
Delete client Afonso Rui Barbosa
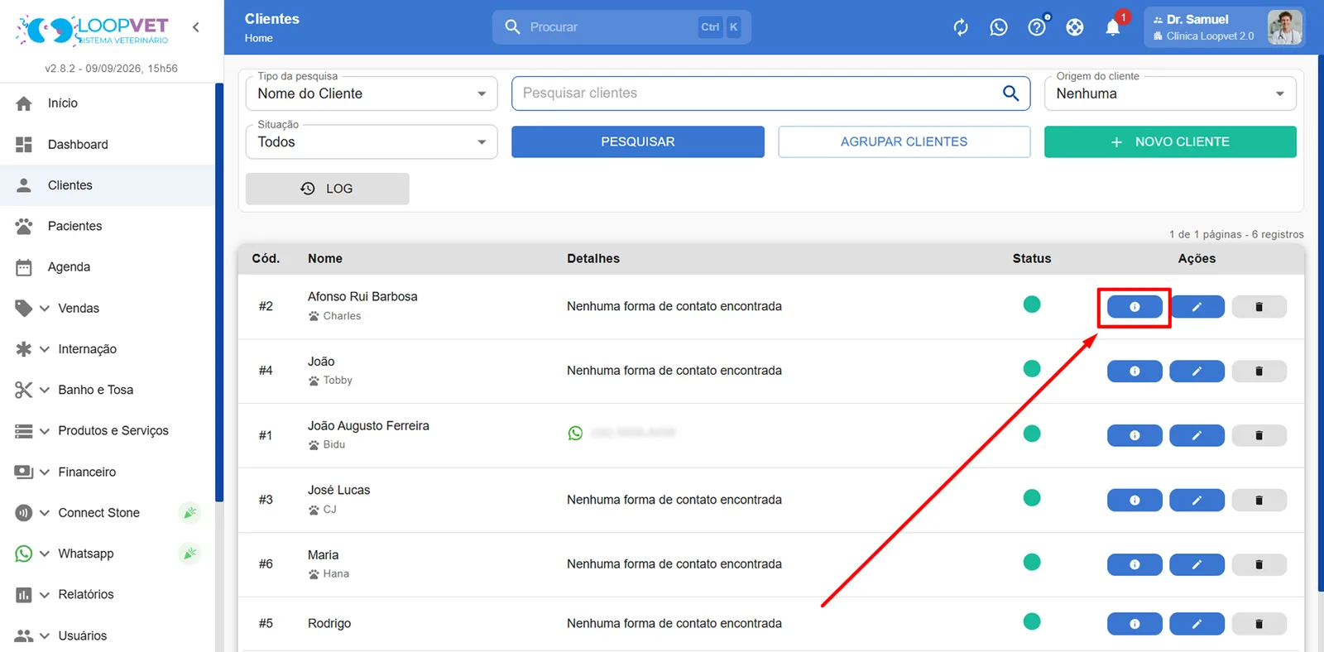click(x=1259, y=307)
